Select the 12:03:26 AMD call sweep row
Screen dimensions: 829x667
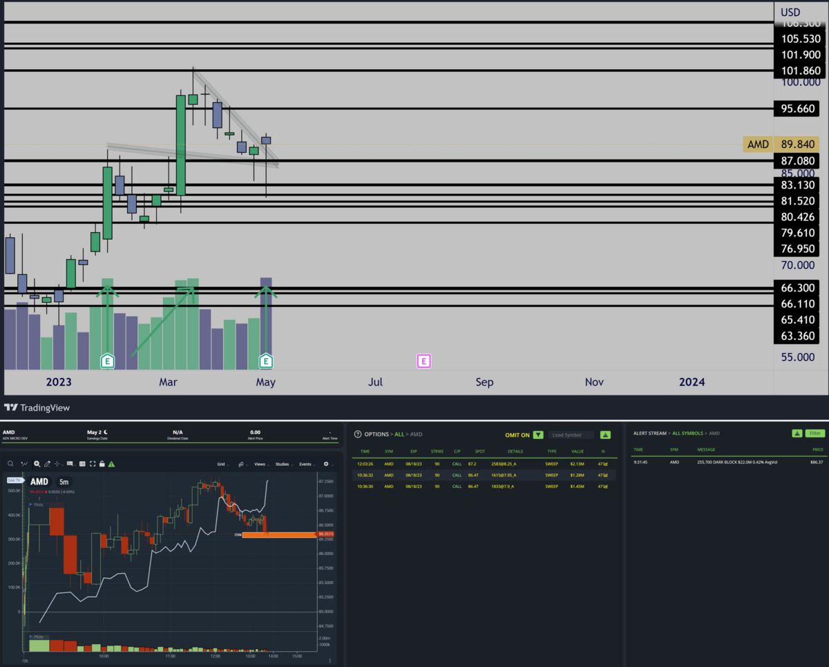[x=484, y=464]
